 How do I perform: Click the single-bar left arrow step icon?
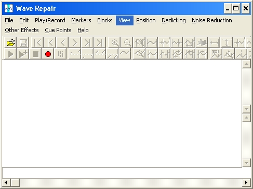(50, 42)
